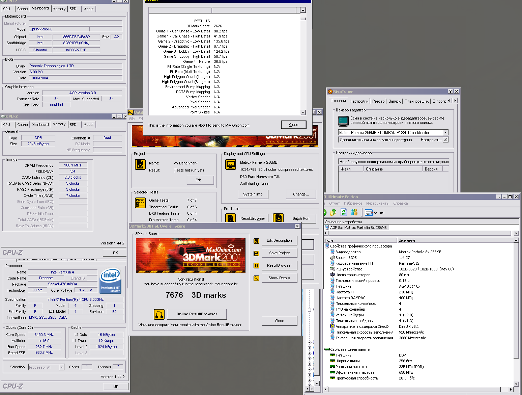The height and width of the screenshot is (395, 522).
Task: Click the RivaTuner title bar icon
Action: [330, 91]
